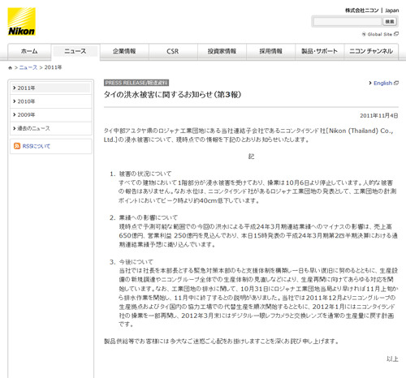The height and width of the screenshot is (378, 406).
Task: Switch to the English version link
Action: click(x=382, y=83)
